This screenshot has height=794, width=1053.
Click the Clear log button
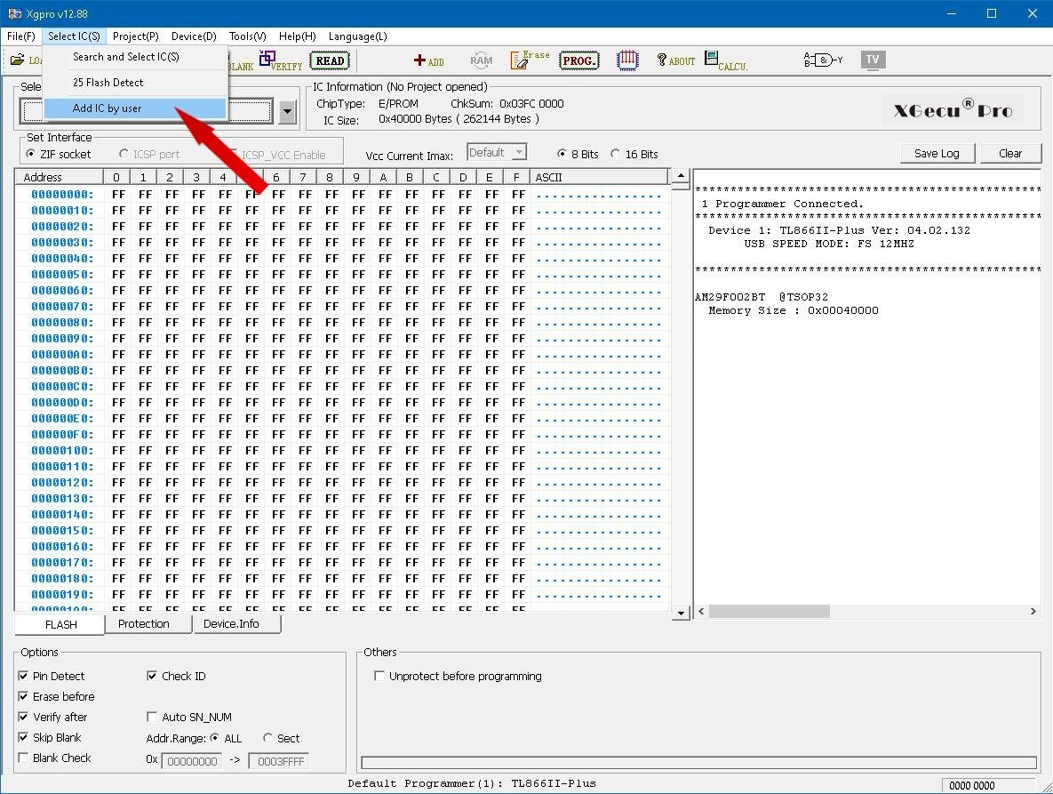[x=1010, y=154]
